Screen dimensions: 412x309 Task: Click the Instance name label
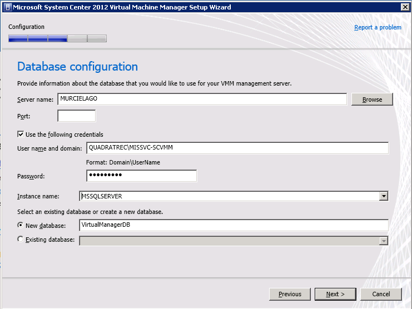38,196
